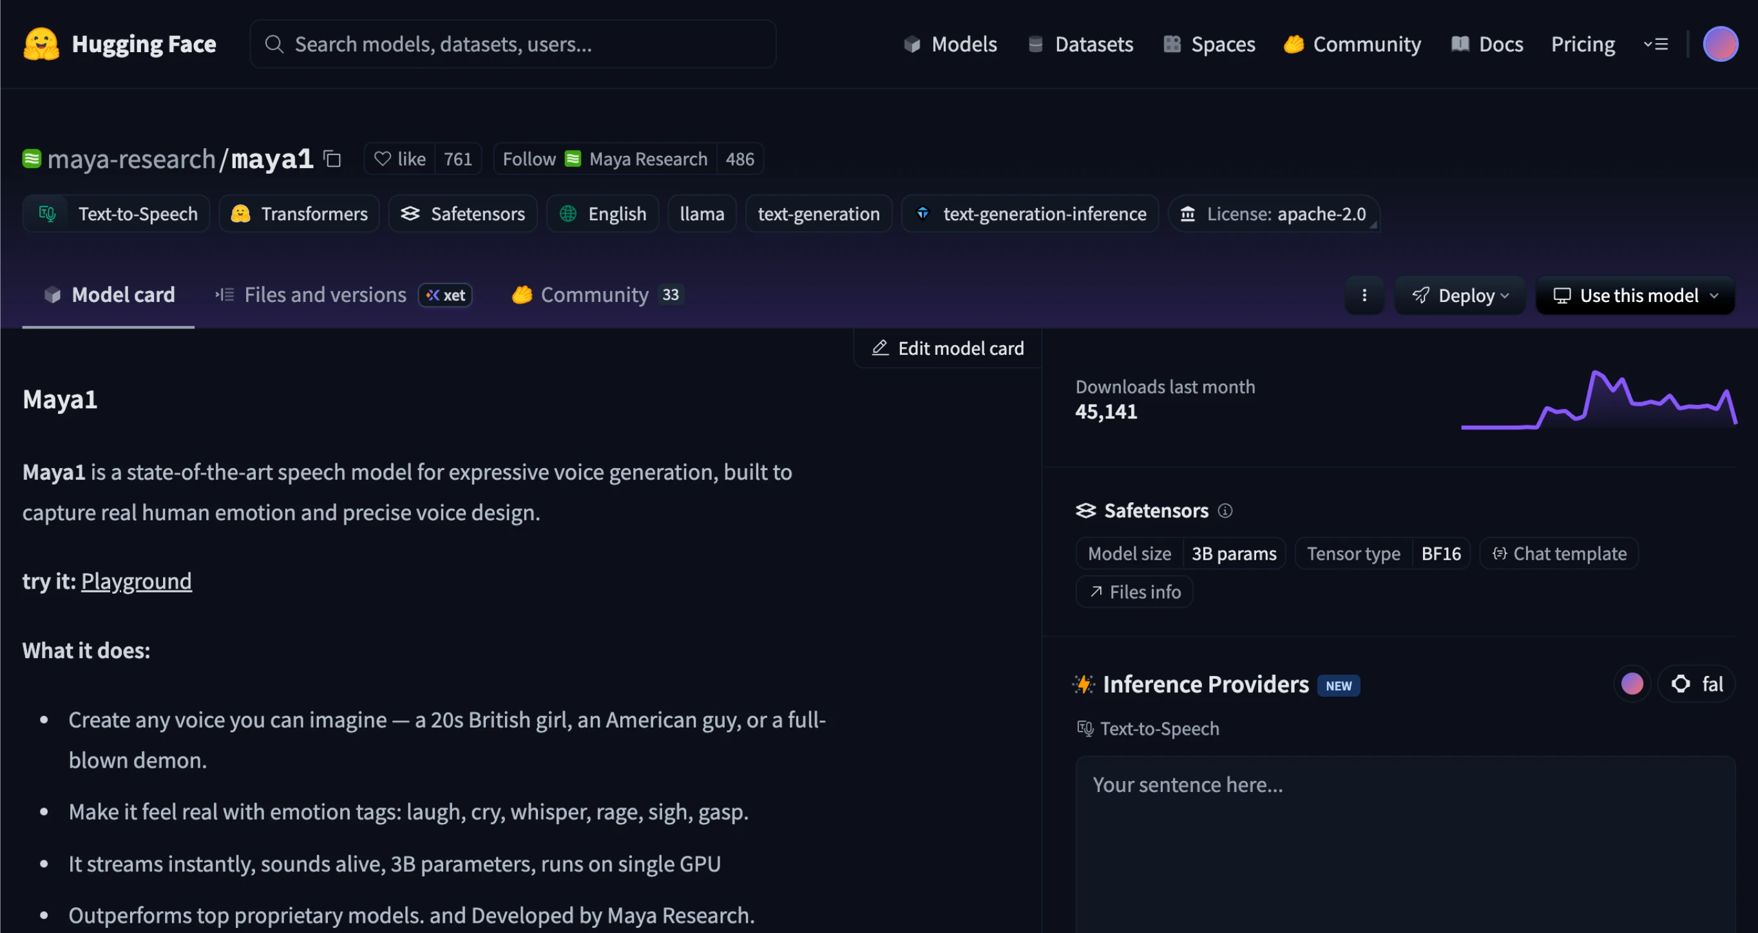The width and height of the screenshot is (1758, 933).
Task: Open the three-dot more options menu
Action: 1364,296
